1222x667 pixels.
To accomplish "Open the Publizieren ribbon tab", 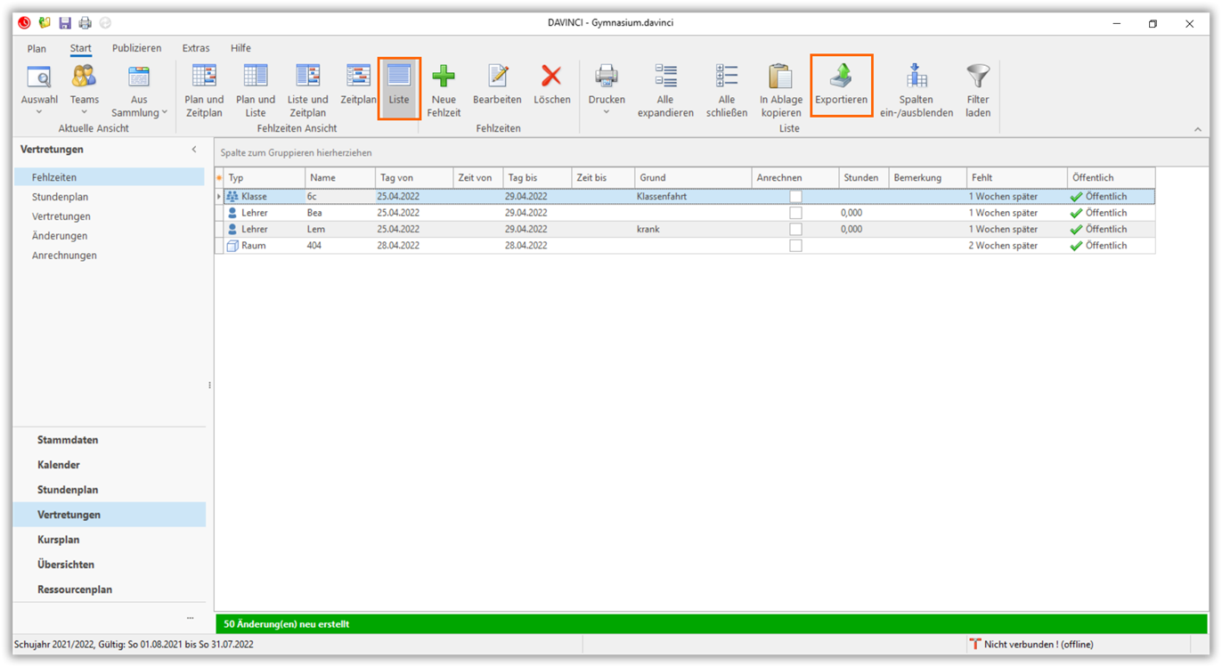I will [136, 48].
